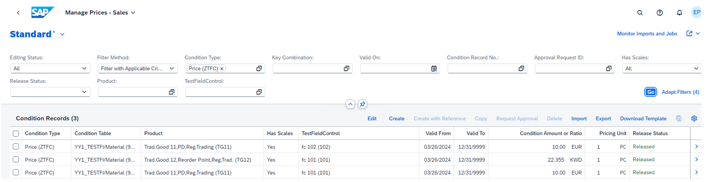Open the Valid On calendar picker

tap(434, 68)
